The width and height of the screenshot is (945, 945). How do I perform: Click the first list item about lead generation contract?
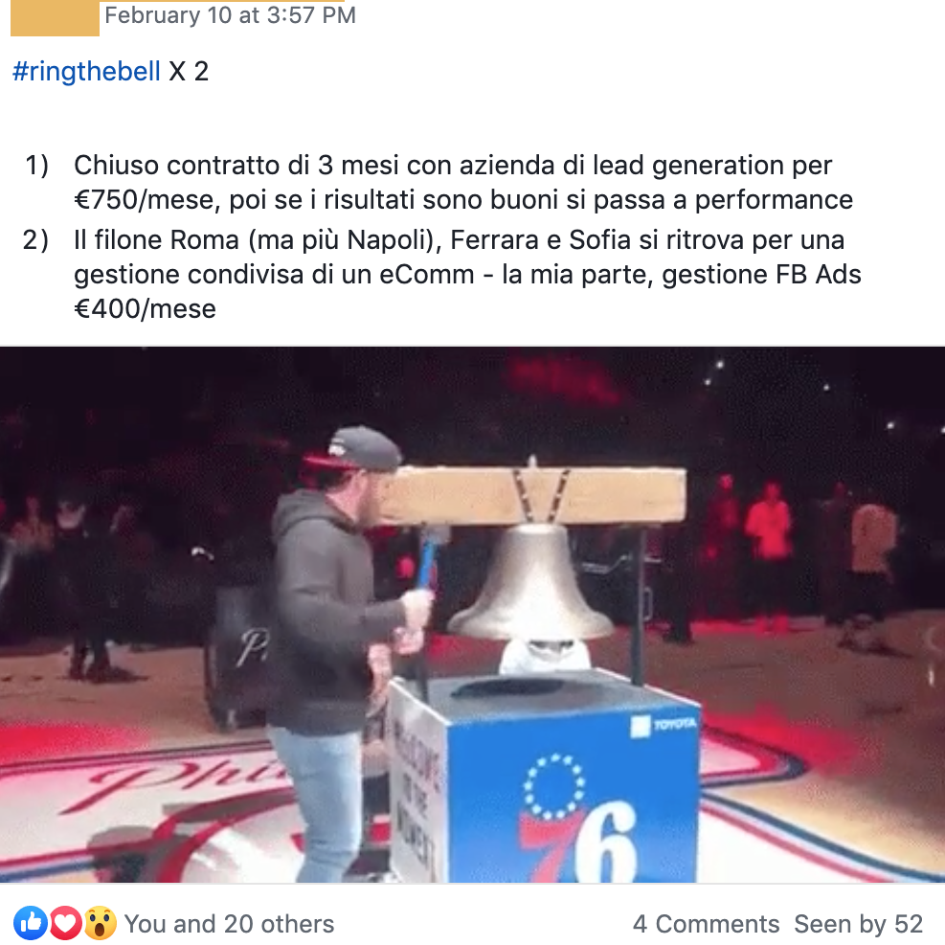click(439, 182)
